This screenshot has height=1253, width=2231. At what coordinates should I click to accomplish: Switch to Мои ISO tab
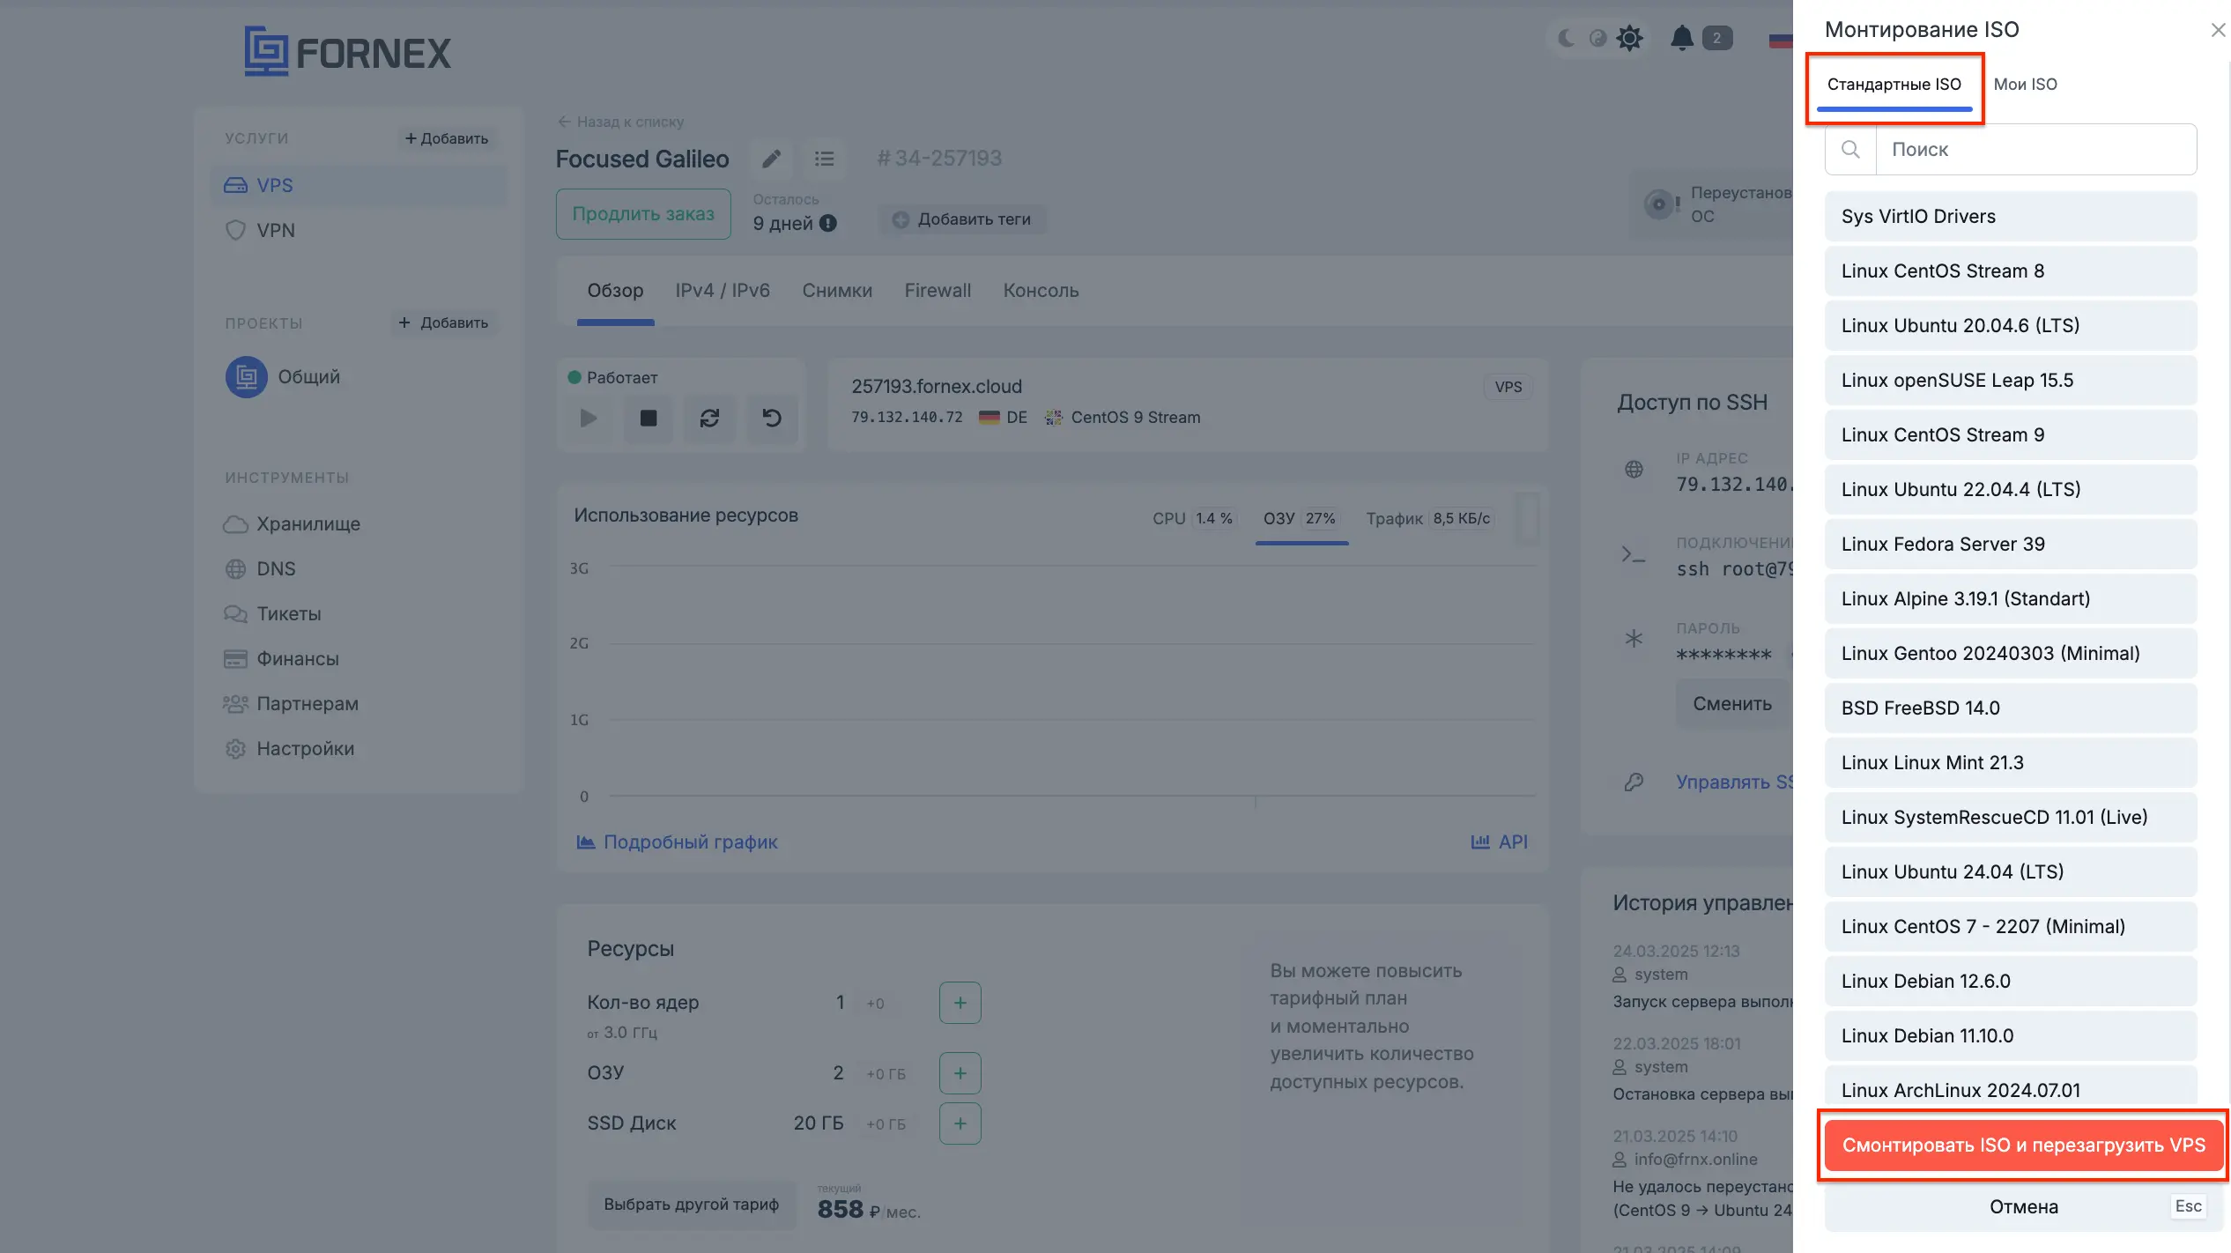[2025, 85]
